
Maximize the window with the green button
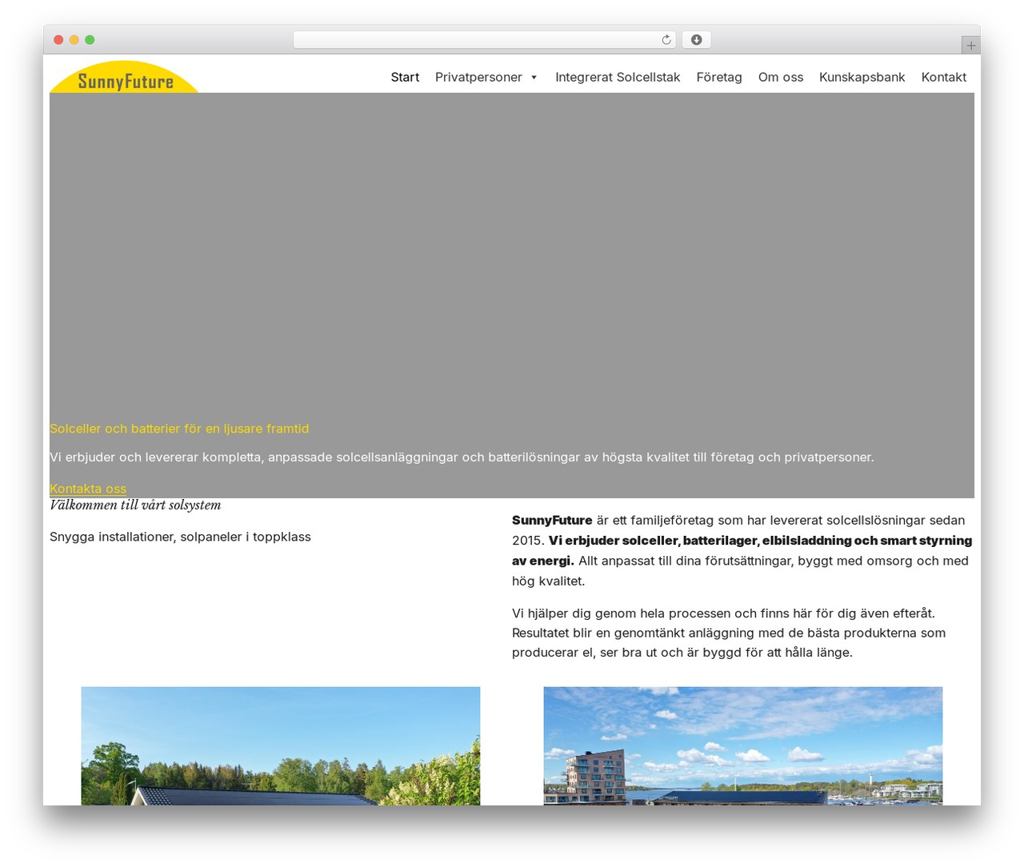90,40
